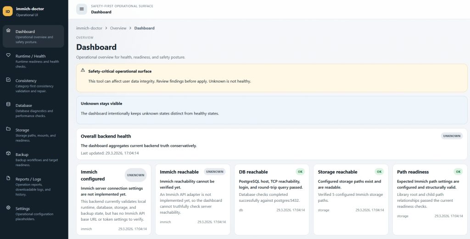The height and width of the screenshot is (239, 470).
Task: Click the UNKNOWN badge on Overall backend health
Action: coord(452,136)
